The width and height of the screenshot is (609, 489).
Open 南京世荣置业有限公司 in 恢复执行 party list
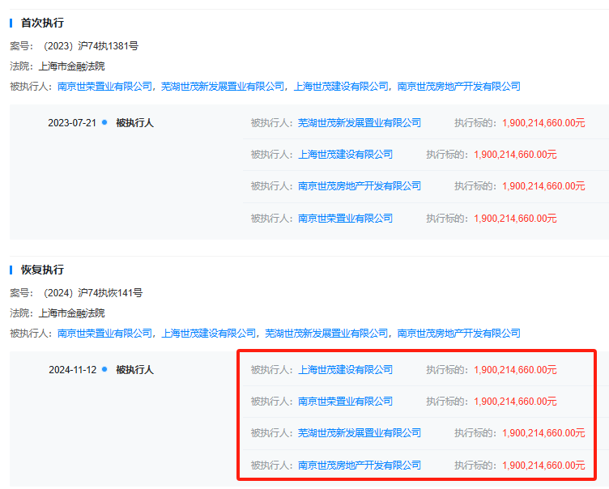point(104,334)
